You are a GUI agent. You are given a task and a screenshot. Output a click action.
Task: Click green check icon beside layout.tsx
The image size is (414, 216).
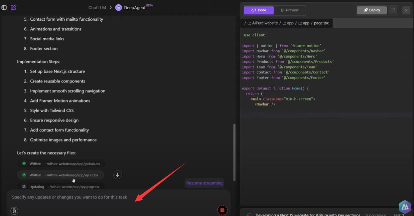24,175
